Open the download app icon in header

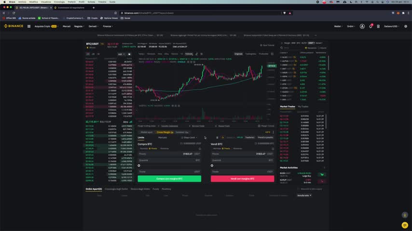[378, 26]
